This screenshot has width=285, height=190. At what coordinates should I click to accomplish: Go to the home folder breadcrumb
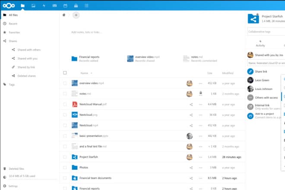click(x=64, y=15)
